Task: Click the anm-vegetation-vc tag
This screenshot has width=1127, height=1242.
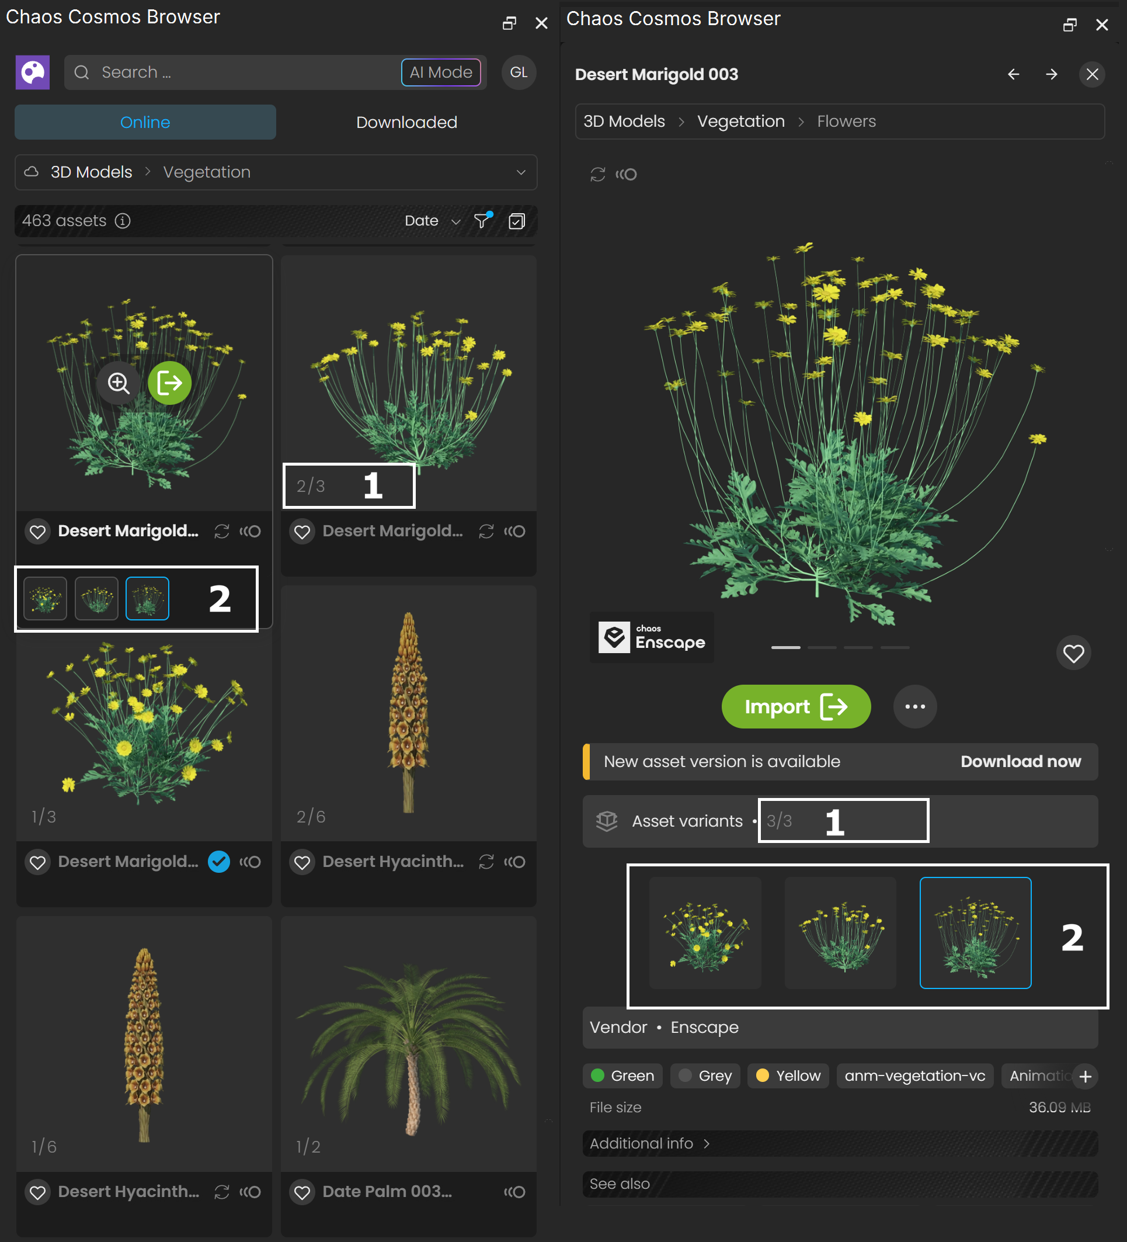Action: [x=914, y=1076]
